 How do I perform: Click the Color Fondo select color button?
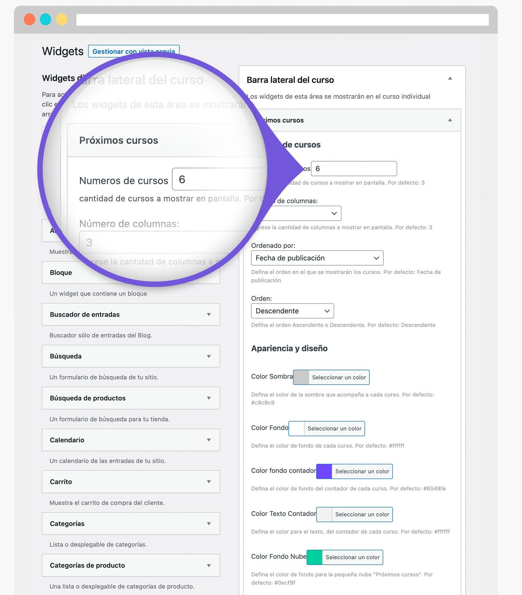coord(334,429)
